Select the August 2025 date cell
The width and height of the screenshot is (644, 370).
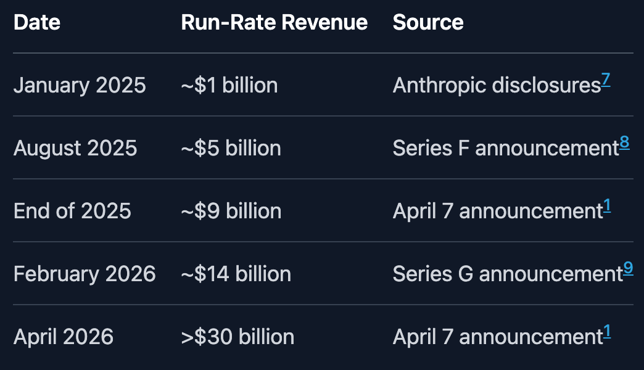pos(75,148)
